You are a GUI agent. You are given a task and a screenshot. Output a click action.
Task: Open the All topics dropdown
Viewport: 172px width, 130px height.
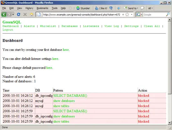[150, 8]
